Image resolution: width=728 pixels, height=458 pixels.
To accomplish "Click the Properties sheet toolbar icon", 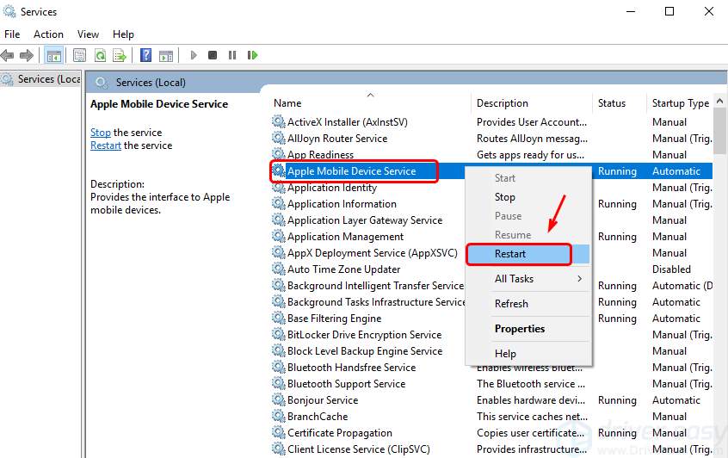I will [x=79, y=56].
